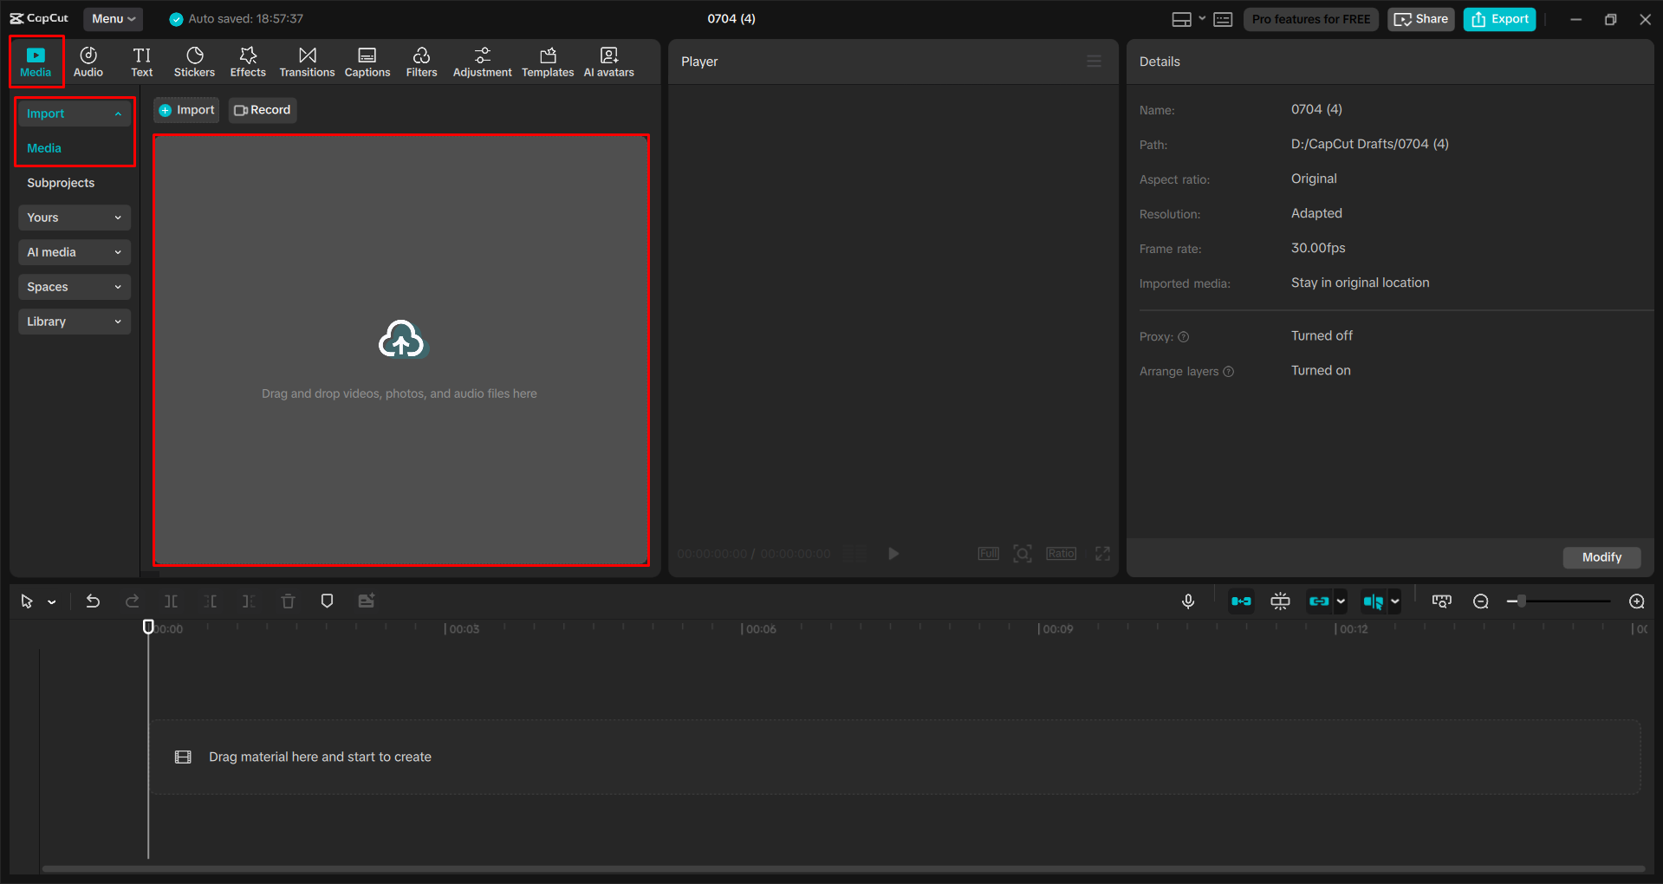Open the Library dropdown in the sidebar
This screenshot has width=1663, height=884.
[x=74, y=322]
